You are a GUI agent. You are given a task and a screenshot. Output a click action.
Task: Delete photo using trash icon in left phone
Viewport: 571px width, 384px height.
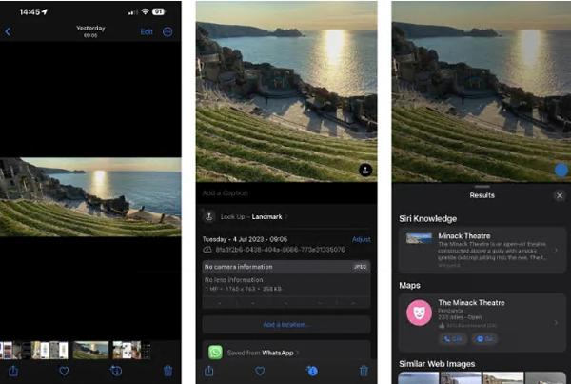(x=168, y=371)
